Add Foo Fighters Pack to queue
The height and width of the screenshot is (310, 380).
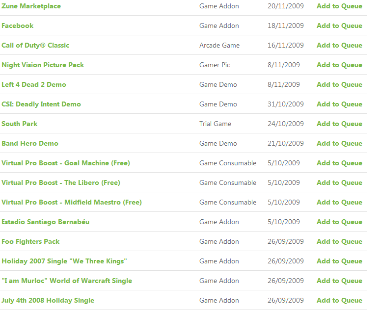[339, 241]
